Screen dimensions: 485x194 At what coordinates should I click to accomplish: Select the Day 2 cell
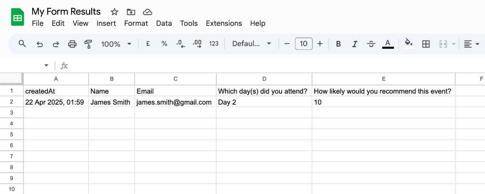click(264, 102)
